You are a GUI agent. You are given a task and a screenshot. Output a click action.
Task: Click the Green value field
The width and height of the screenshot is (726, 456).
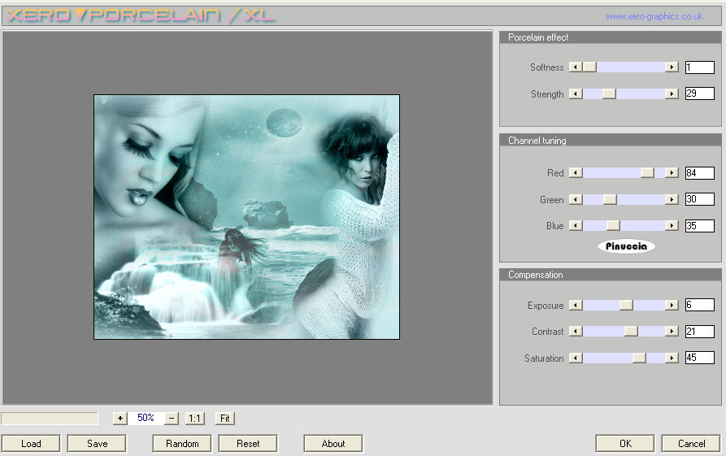(700, 199)
